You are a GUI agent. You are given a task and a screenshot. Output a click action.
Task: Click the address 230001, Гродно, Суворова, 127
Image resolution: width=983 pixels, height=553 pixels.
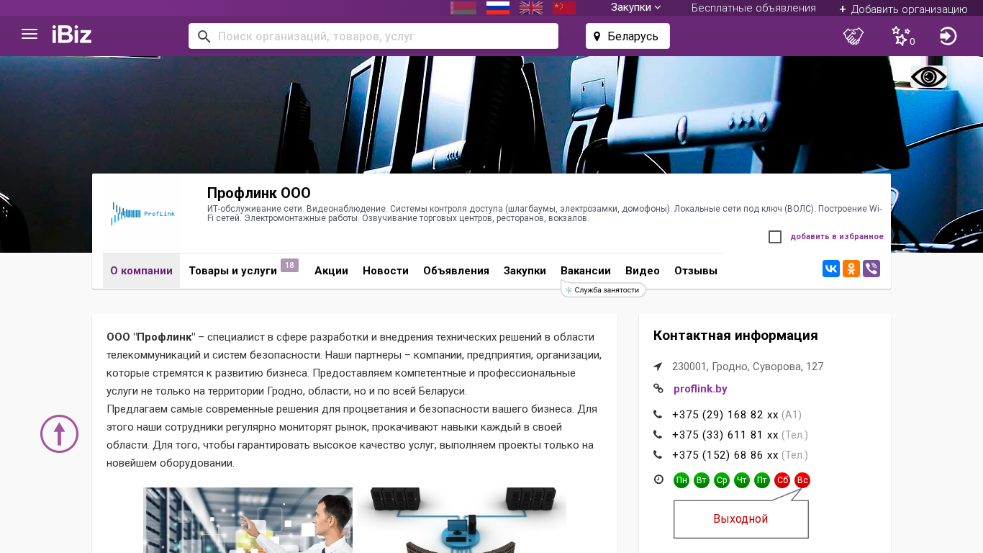[748, 367]
